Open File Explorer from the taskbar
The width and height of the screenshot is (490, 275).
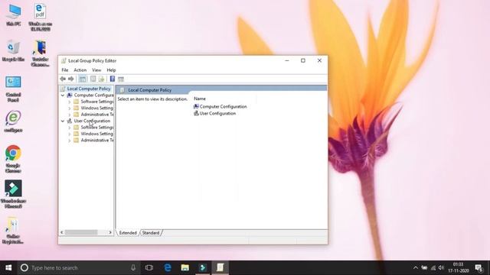point(185,267)
